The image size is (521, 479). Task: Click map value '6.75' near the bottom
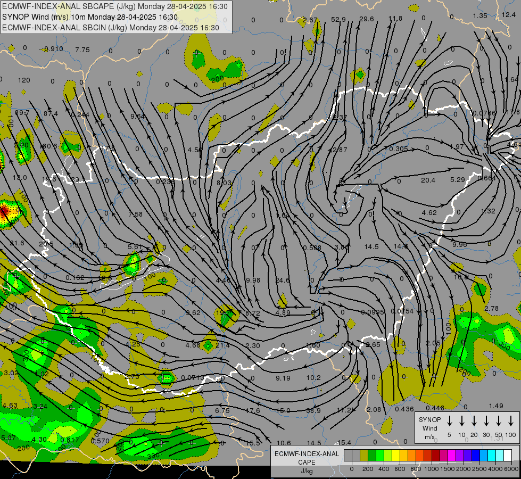pyautogui.click(x=222, y=411)
